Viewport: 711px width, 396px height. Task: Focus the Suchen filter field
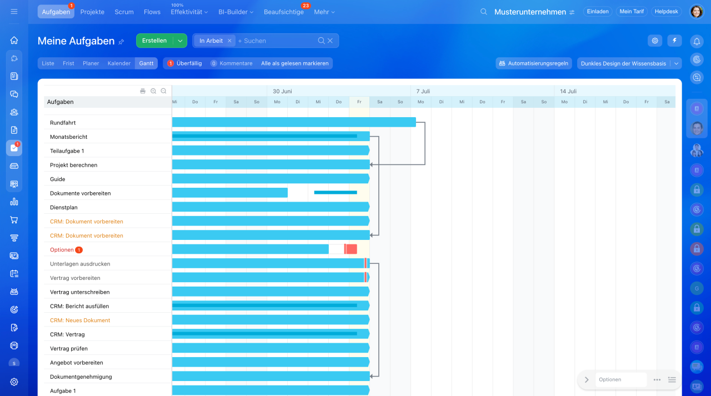pyautogui.click(x=277, y=41)
